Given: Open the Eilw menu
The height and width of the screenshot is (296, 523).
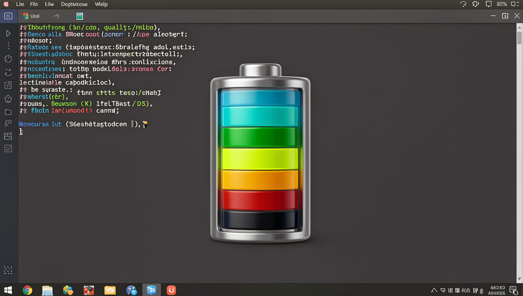Looking at the screenshot, I should [49, 4].
